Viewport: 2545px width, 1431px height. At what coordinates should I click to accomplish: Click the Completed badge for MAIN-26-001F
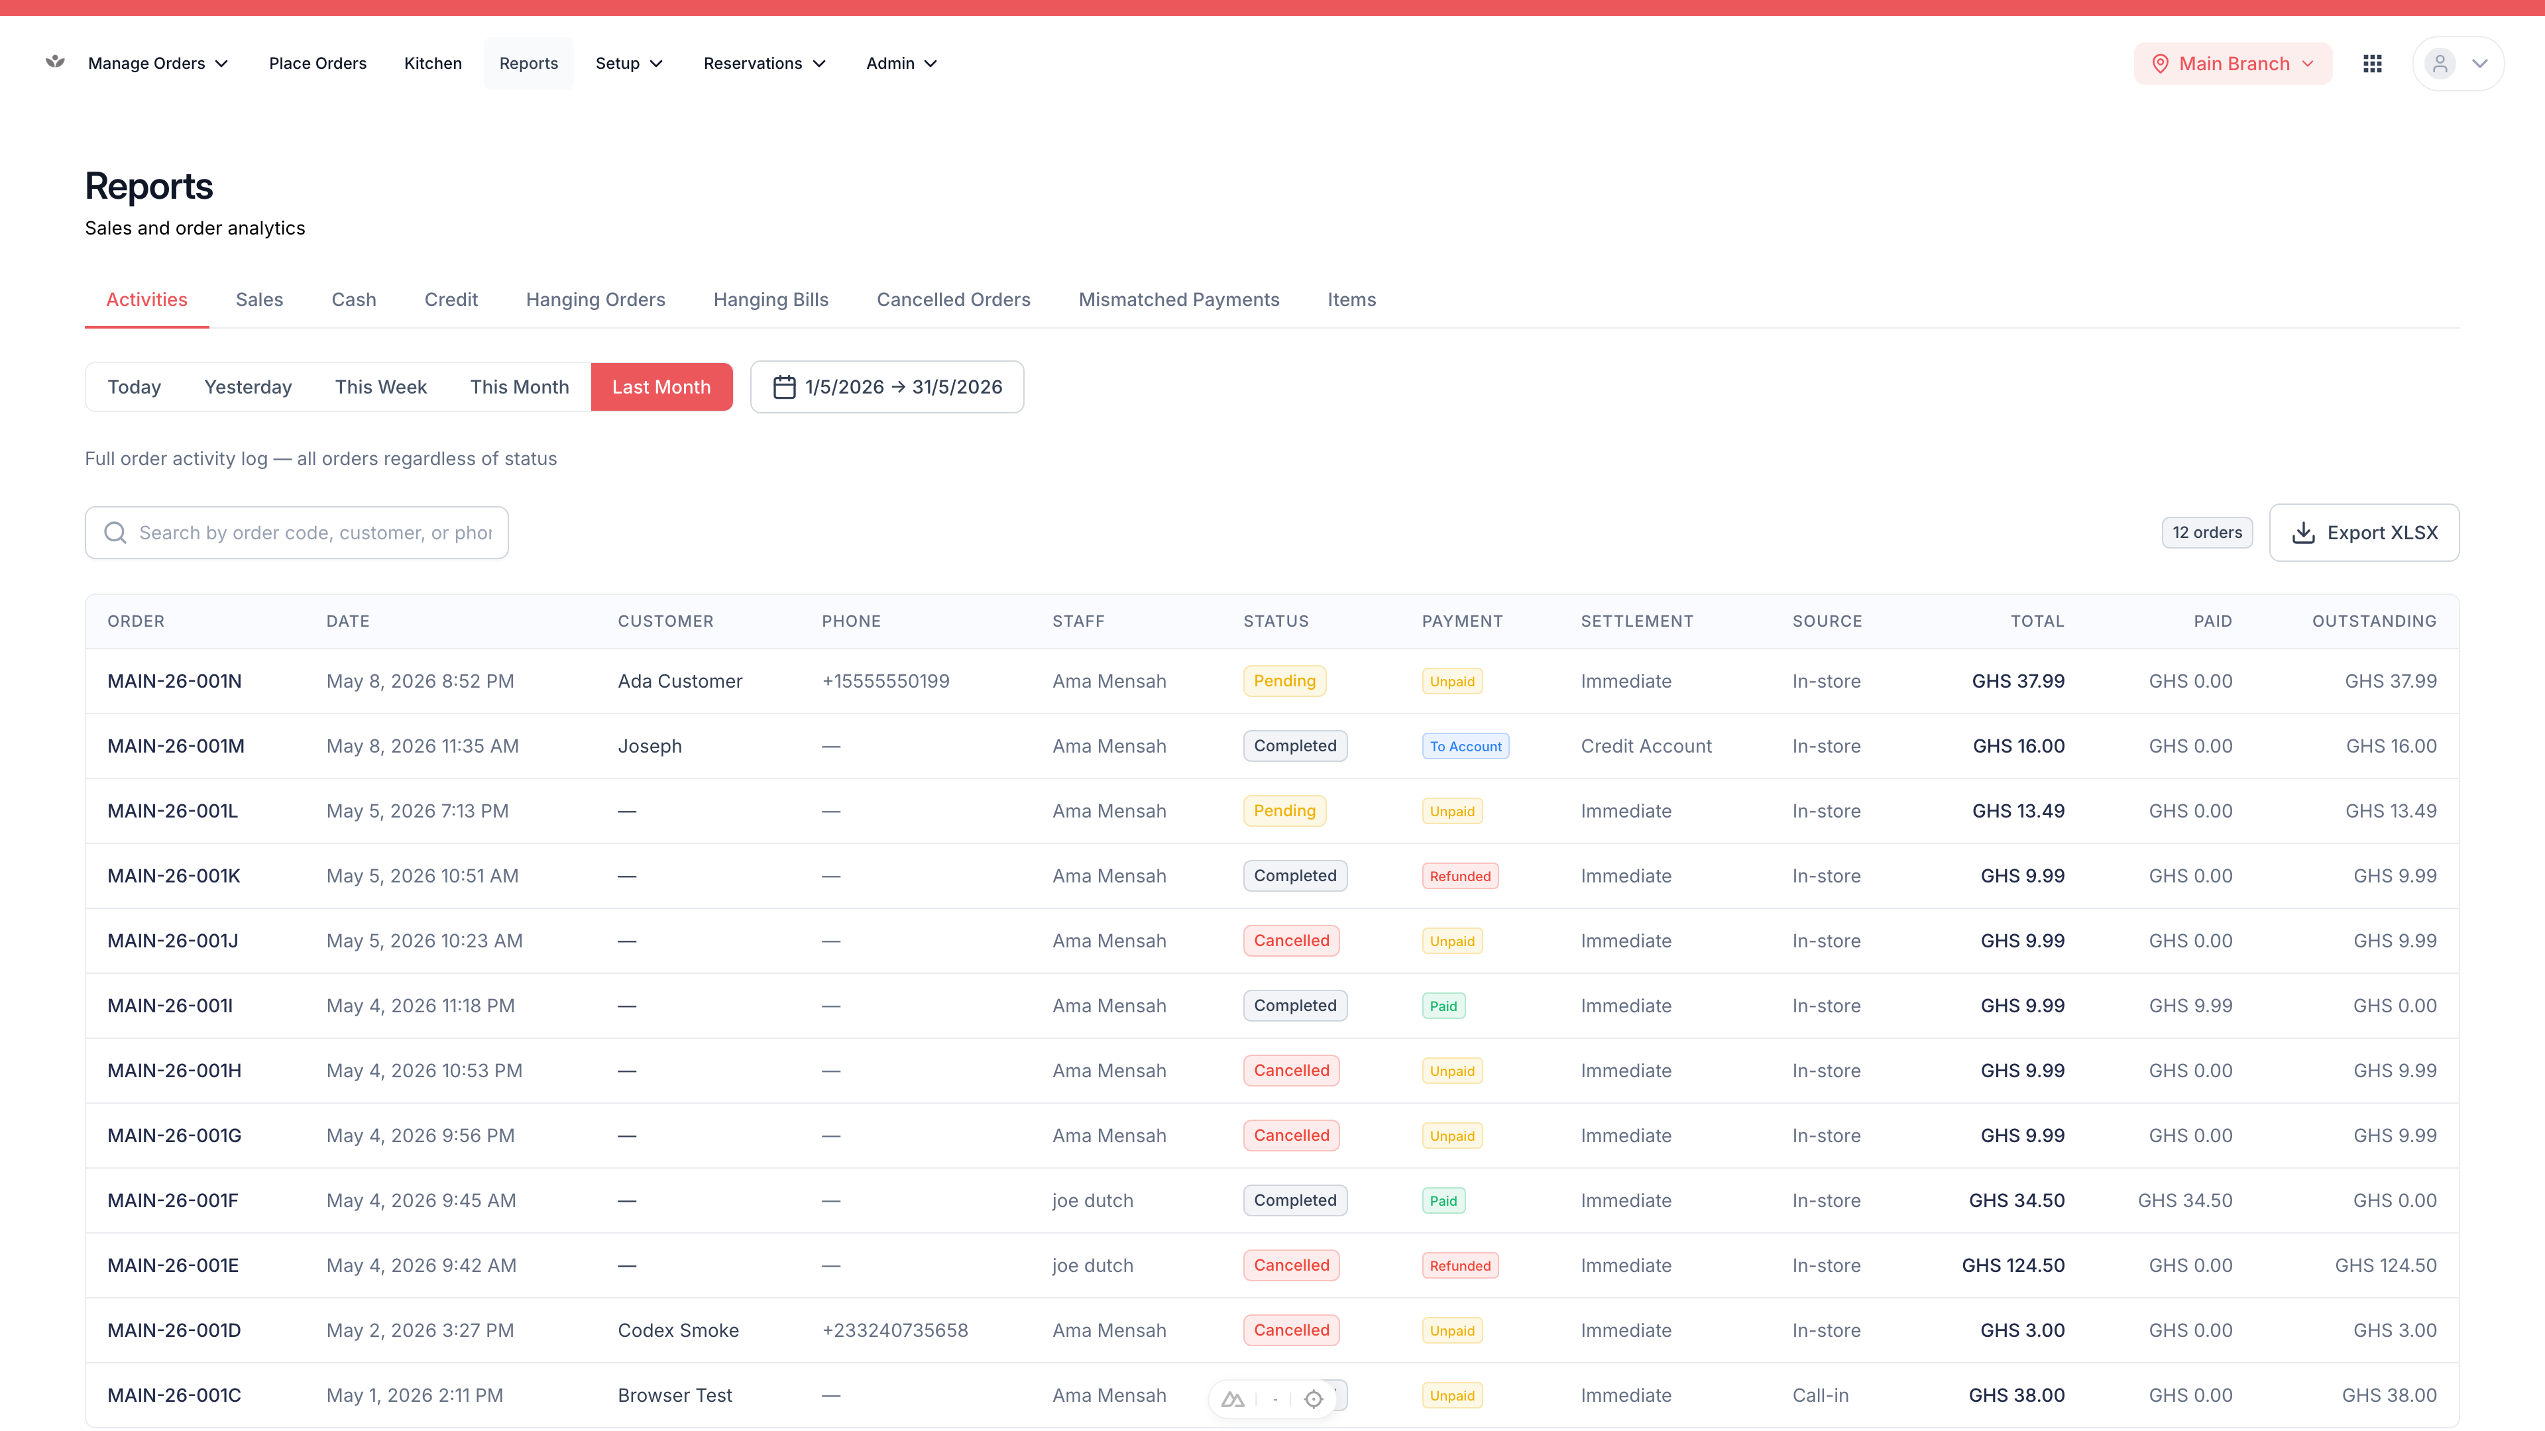click(1295, 1201)
